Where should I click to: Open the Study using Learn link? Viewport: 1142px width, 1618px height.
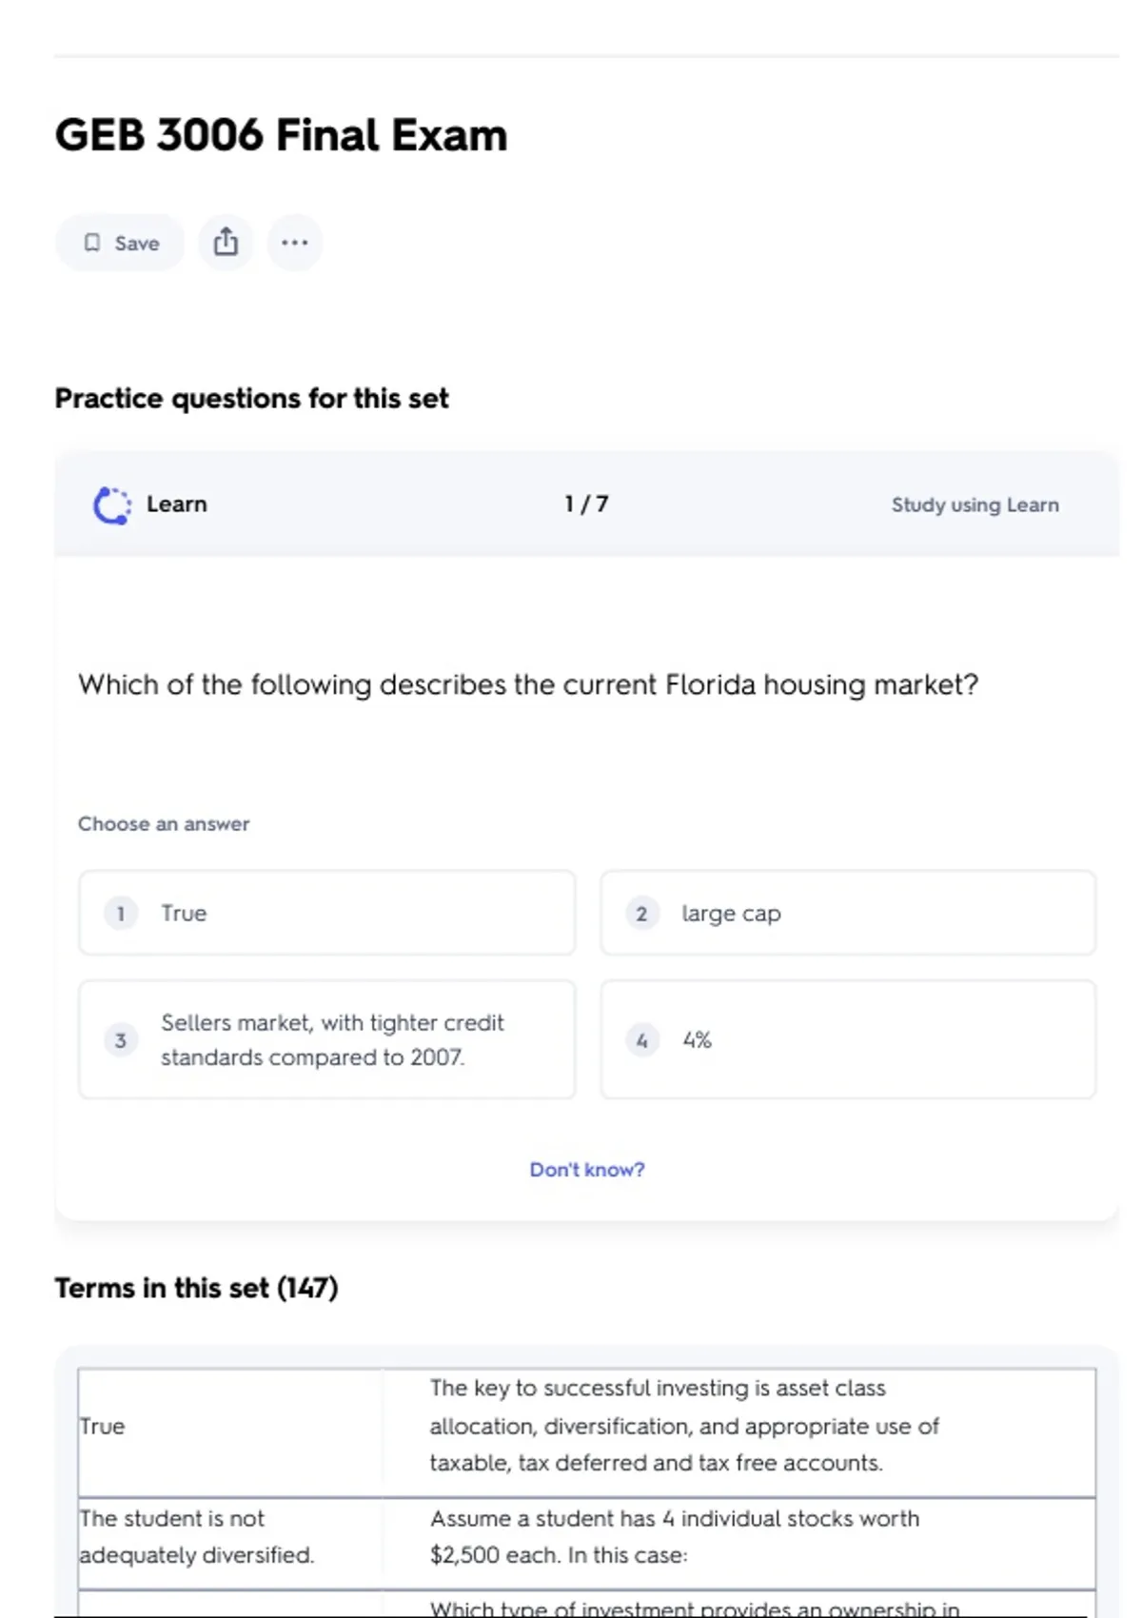pos(975,505)
